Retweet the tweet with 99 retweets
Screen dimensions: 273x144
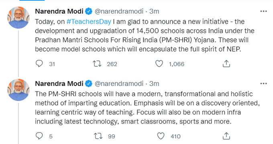click(98, 136)
